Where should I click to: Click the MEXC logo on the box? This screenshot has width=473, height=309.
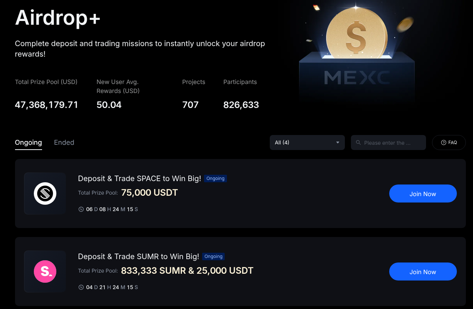(x=357, y=78)
